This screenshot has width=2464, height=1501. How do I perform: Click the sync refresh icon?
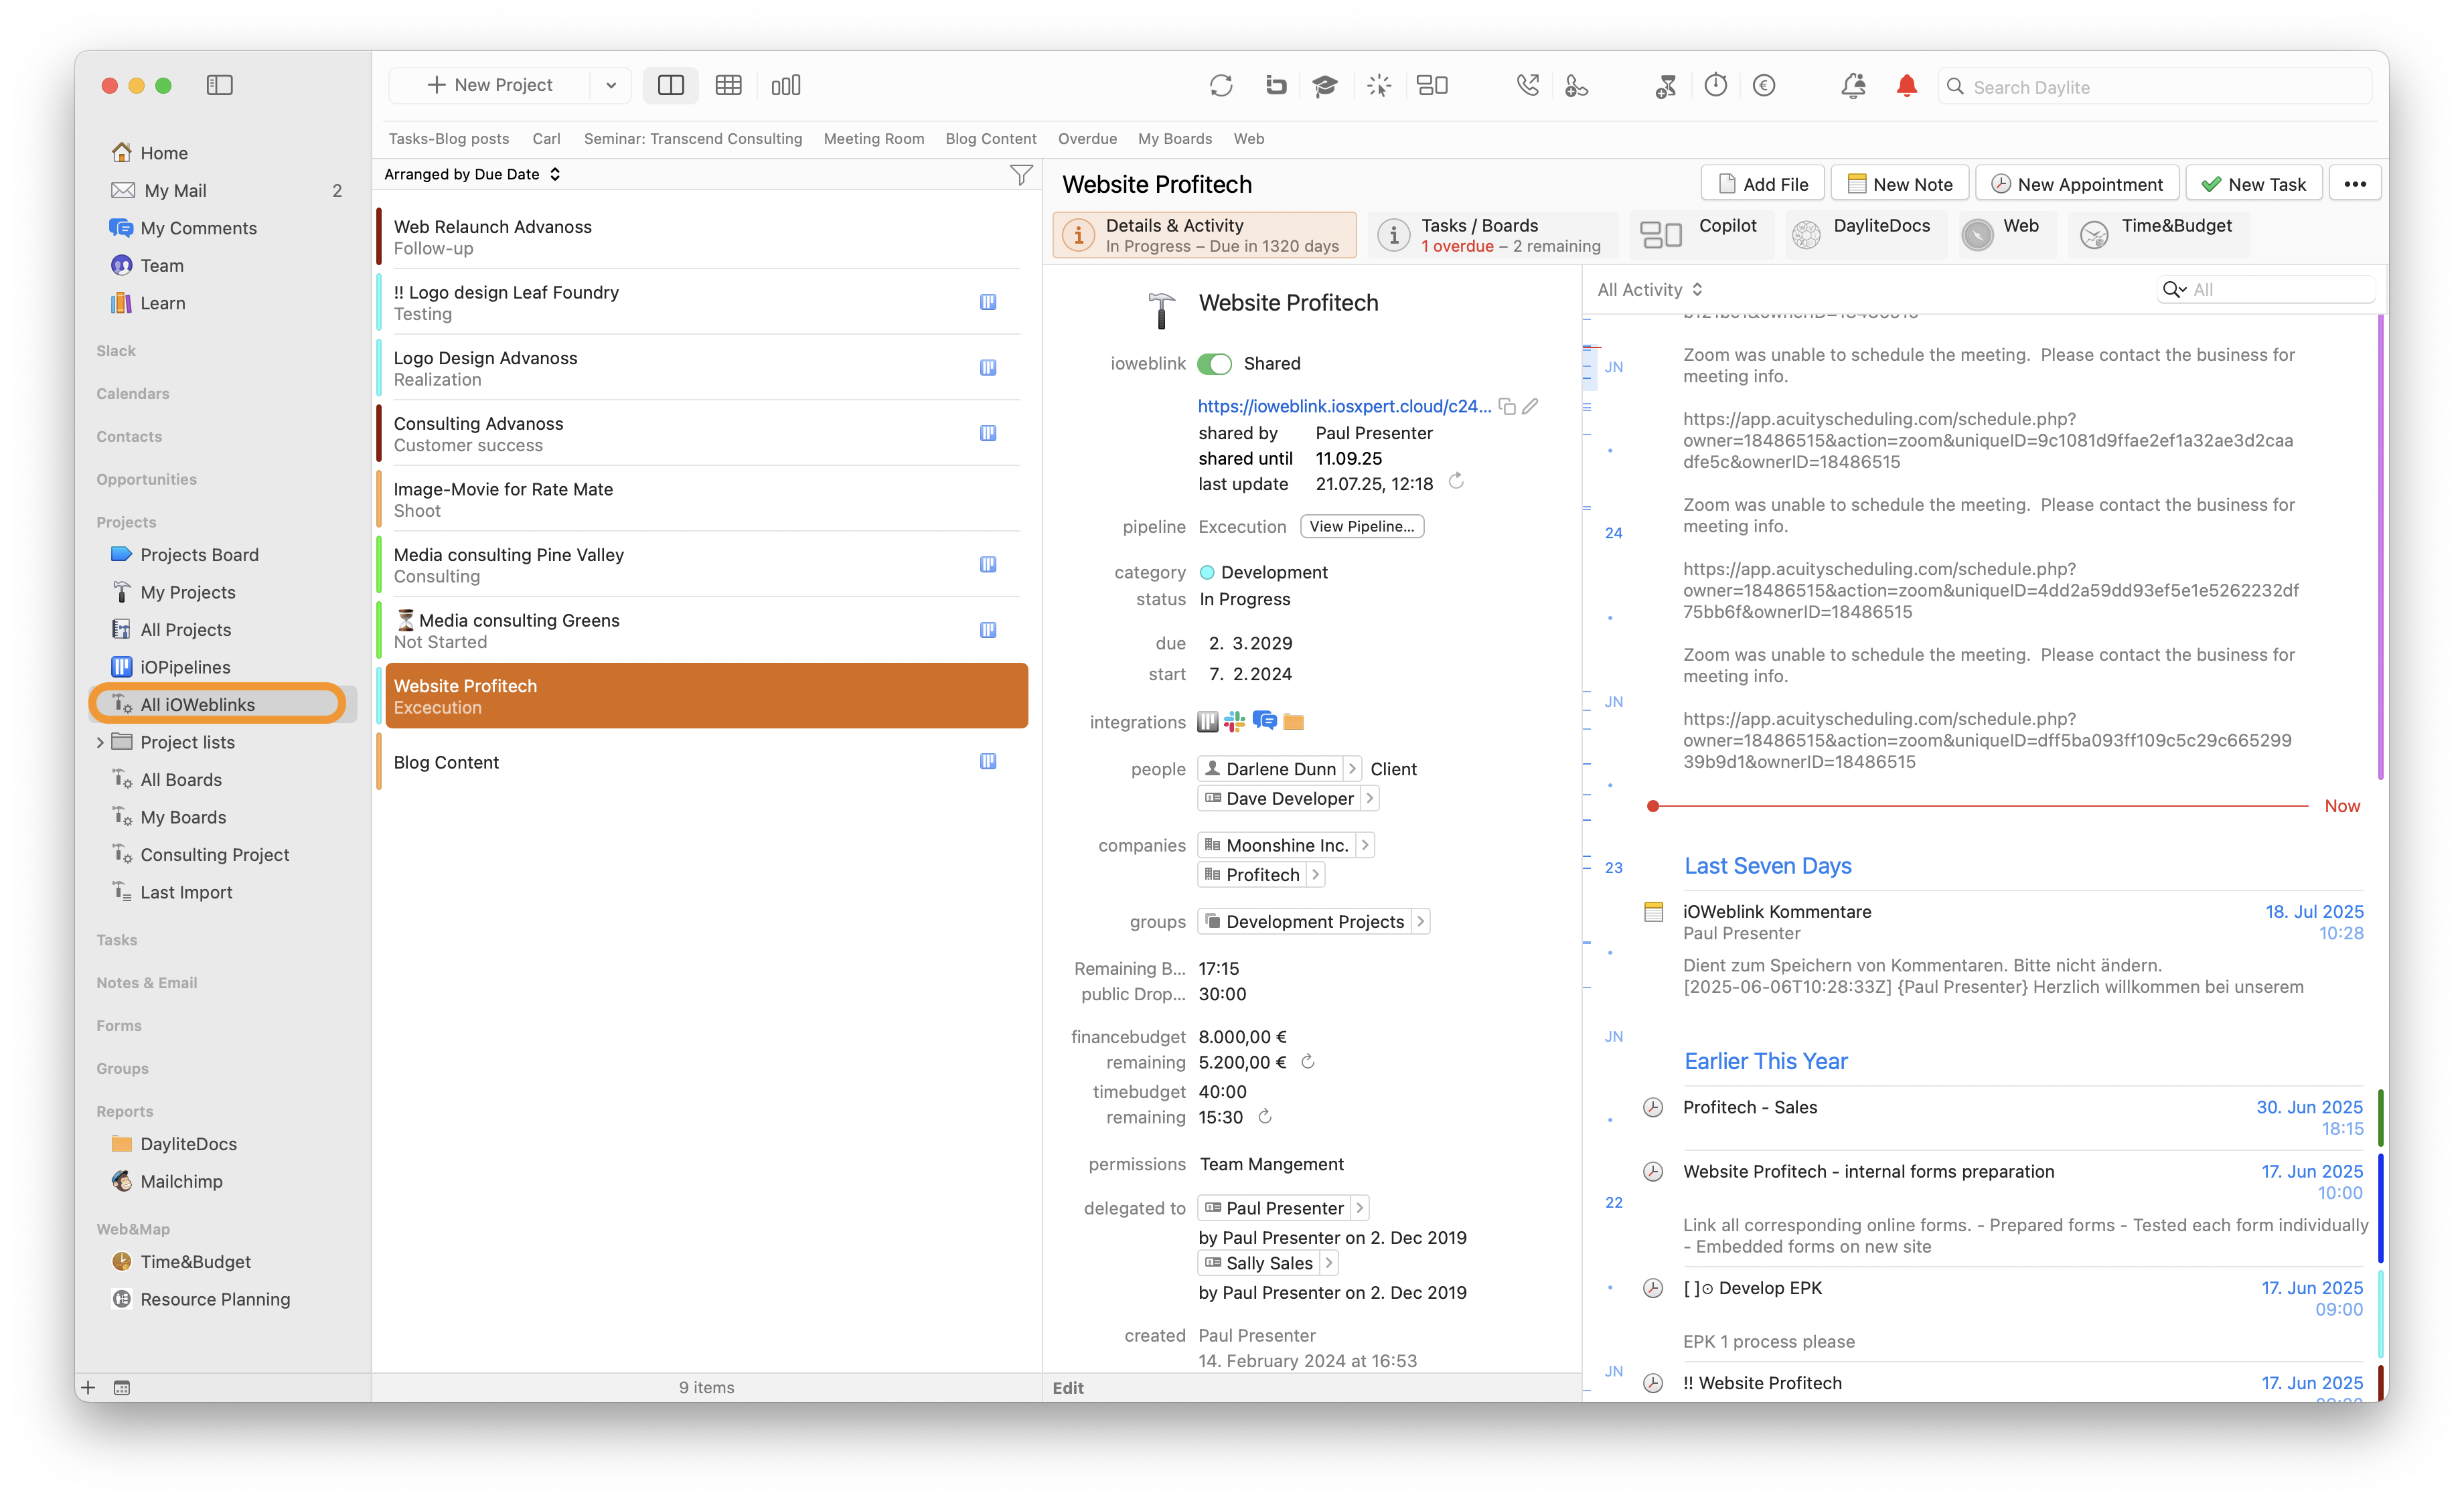click(x=1221, y=86)
